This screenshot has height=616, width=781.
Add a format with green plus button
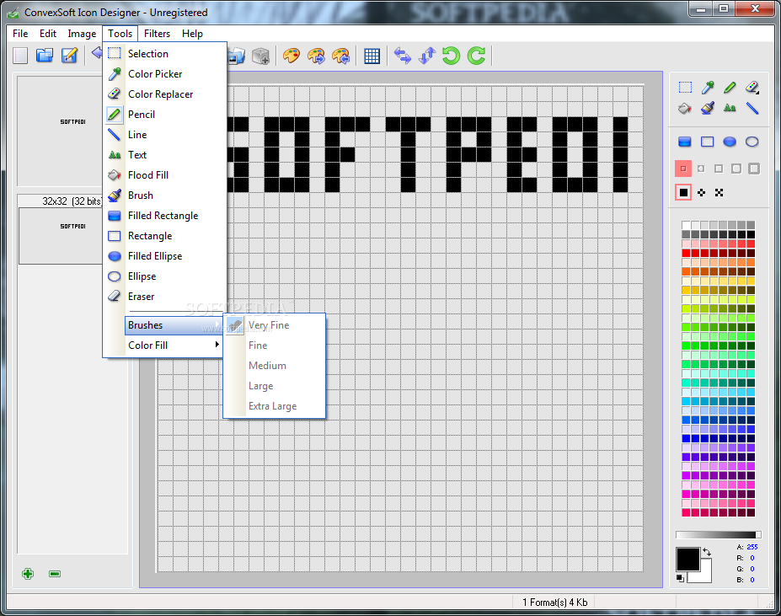28,574
